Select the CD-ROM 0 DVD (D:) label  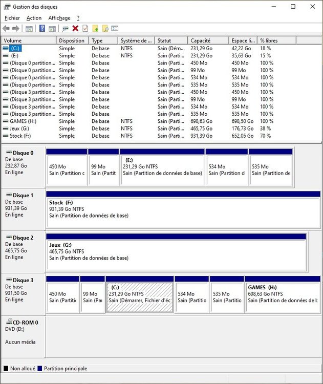(23, 336)
